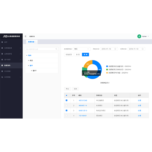The height and width of the screenshot is (152, 152).
Task: Expand the 成品 tree node
Action: point(29,60)
